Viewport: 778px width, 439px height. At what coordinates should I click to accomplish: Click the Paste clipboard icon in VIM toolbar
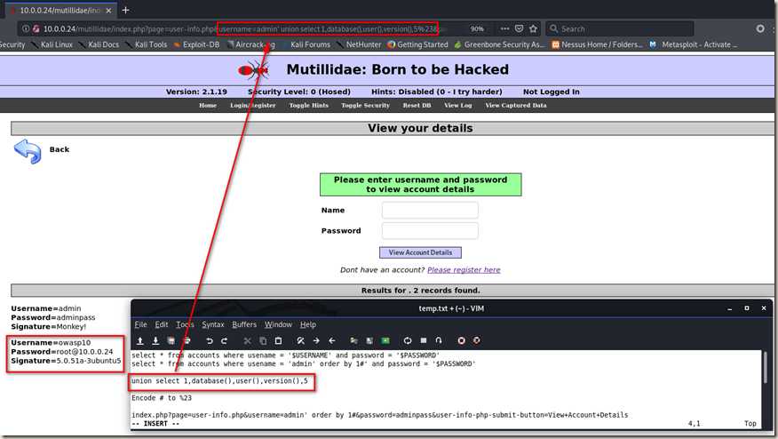278,340
